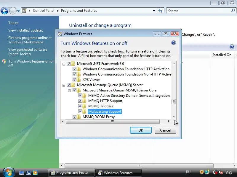This screenshot has width=237, height=177.
Task: Select the XPS Viewer tree item text
Action: (x=91, y=80)
